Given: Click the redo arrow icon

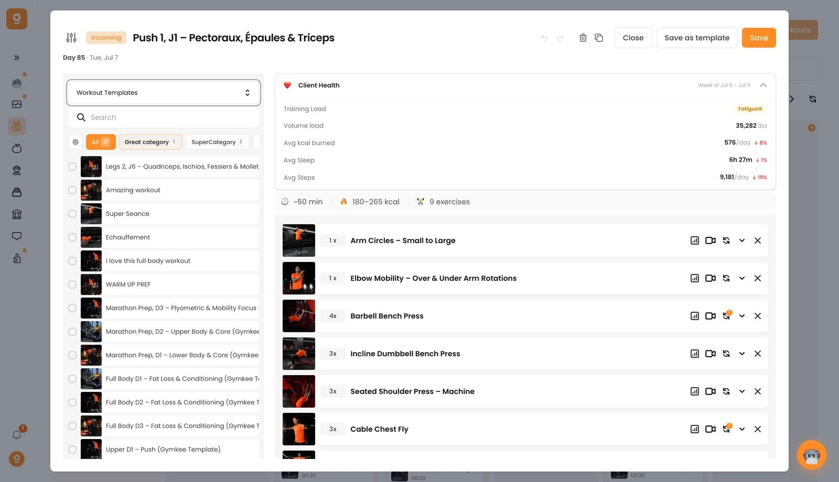Looking at the screenshot, I should [560, 38].
